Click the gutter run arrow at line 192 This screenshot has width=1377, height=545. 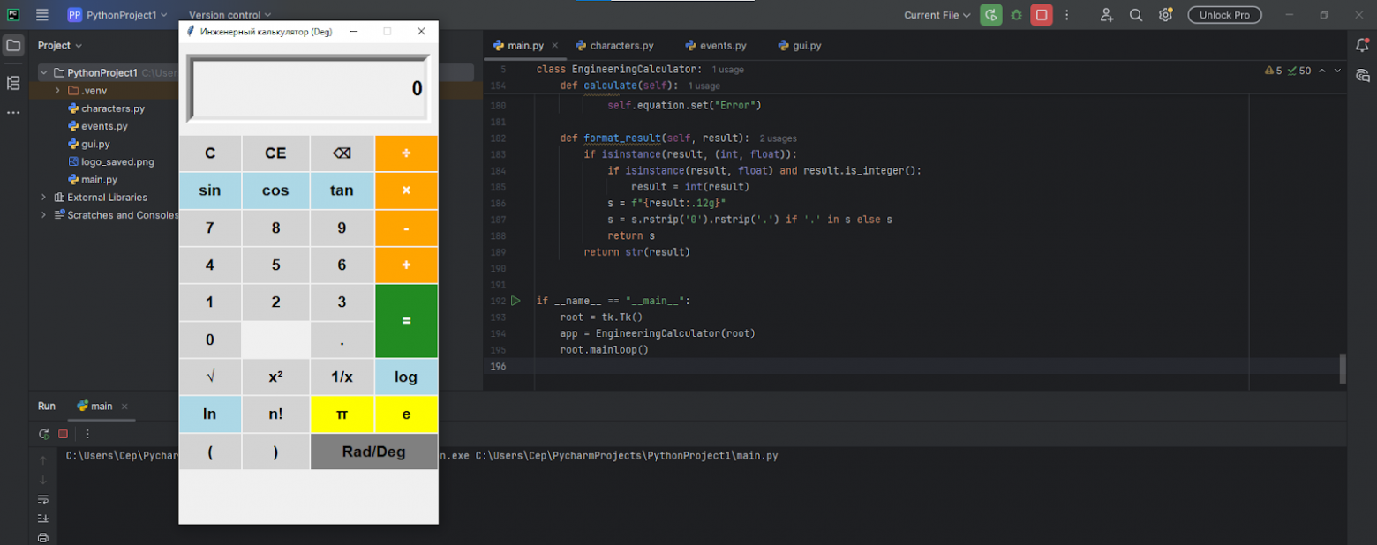pyautogui.click(x=515, y=301)
